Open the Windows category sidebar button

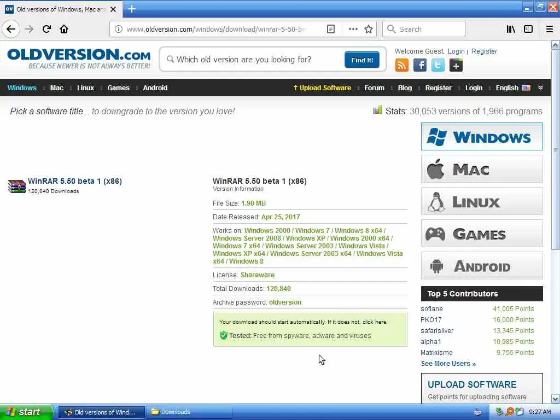click(482, 136)
